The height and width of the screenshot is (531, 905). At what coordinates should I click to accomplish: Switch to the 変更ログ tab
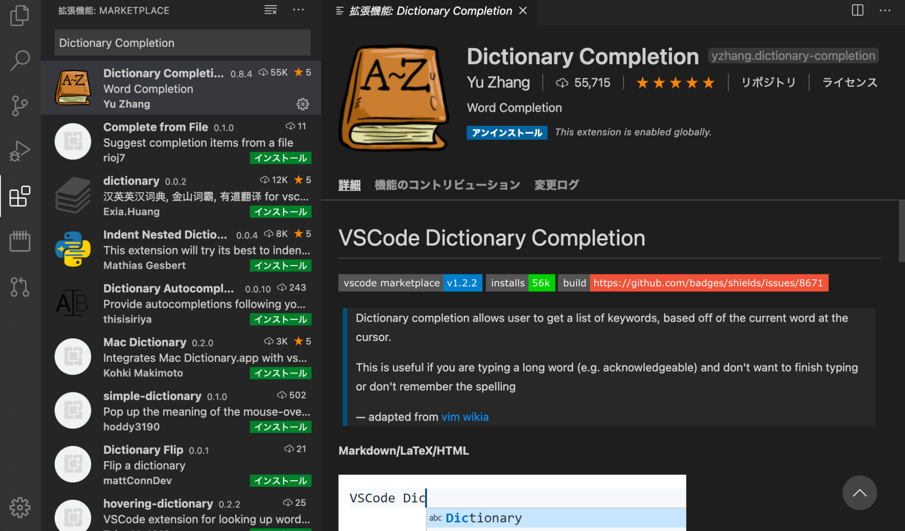[556, 185]
